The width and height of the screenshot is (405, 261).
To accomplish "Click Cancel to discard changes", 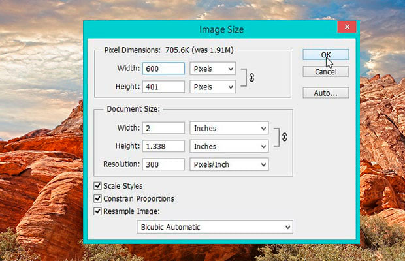I will point(325,72).
